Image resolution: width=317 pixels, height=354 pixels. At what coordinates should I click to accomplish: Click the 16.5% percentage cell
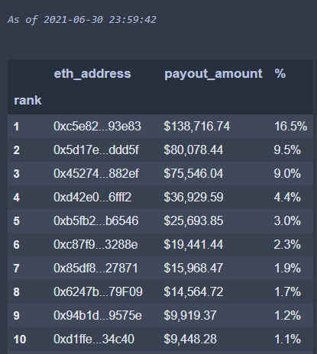tap(291, 127)
